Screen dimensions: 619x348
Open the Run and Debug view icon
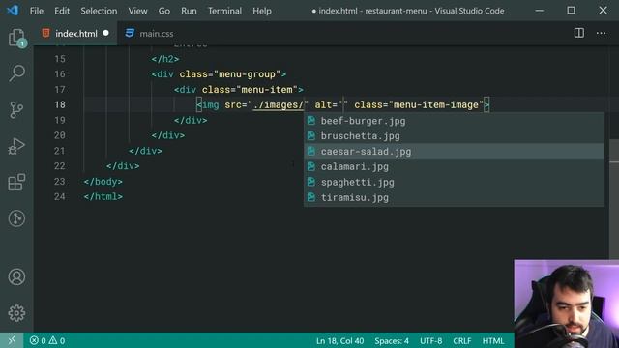coord(16,146)
